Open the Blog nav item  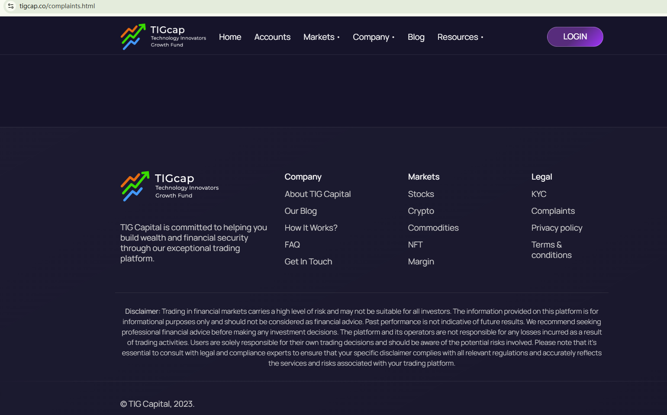pyautogui.click(x=416, y=37)
